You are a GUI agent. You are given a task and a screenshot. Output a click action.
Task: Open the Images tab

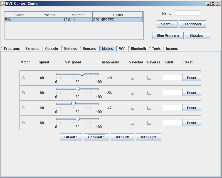tap(172, 48)
